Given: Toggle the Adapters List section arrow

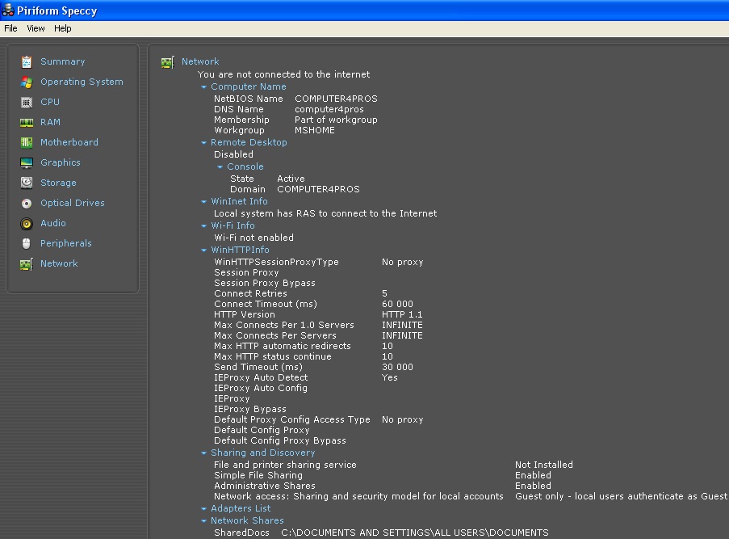Looking at the screenshot, I should (x=203, y=509).
